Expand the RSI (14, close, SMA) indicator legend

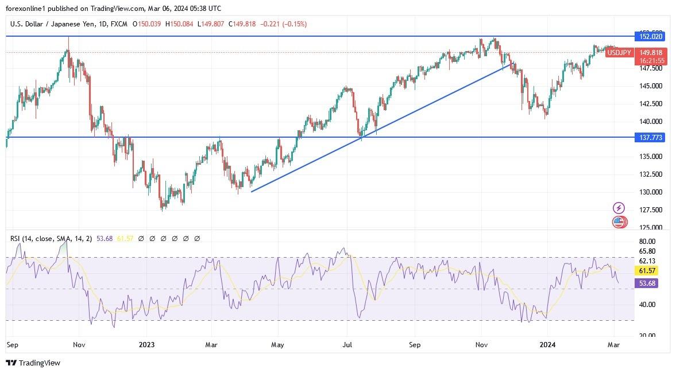coord(49,238)
